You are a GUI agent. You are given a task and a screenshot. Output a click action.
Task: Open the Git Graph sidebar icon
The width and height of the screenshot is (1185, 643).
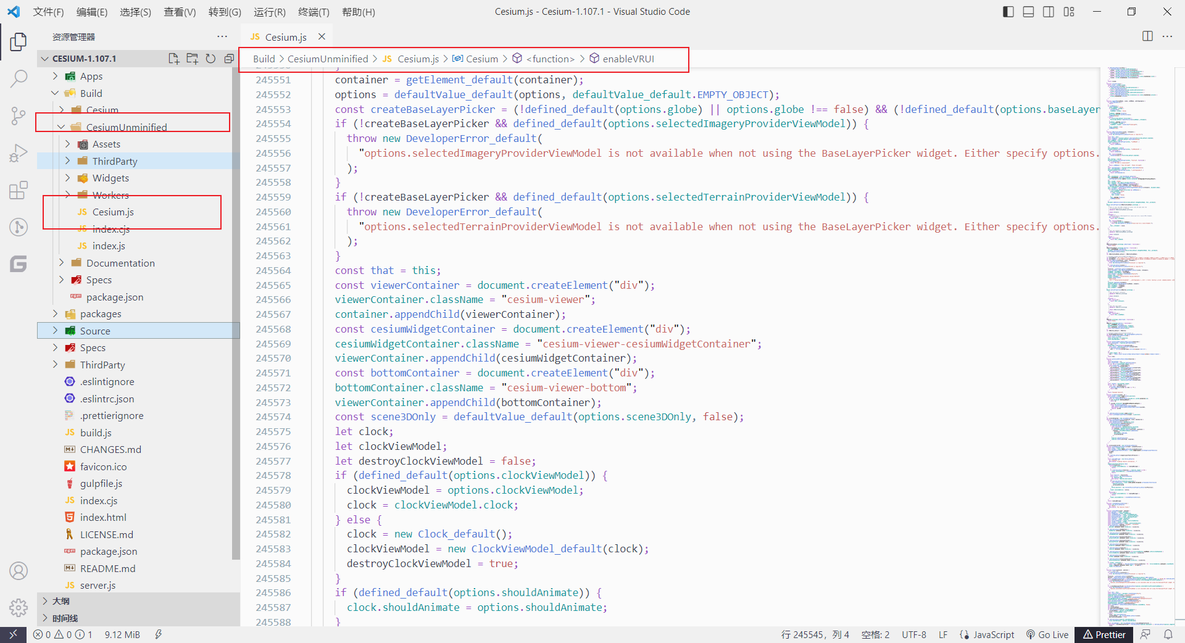19,227
